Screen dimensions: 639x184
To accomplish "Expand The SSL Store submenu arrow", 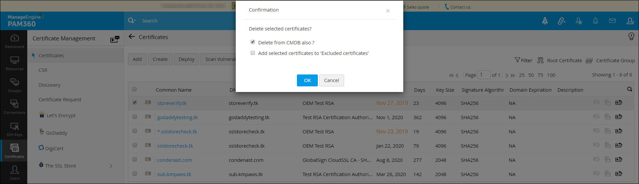I will coord(111,166).
